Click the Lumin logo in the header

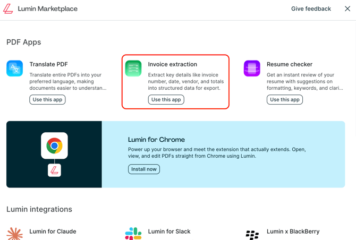click(9, 9)
